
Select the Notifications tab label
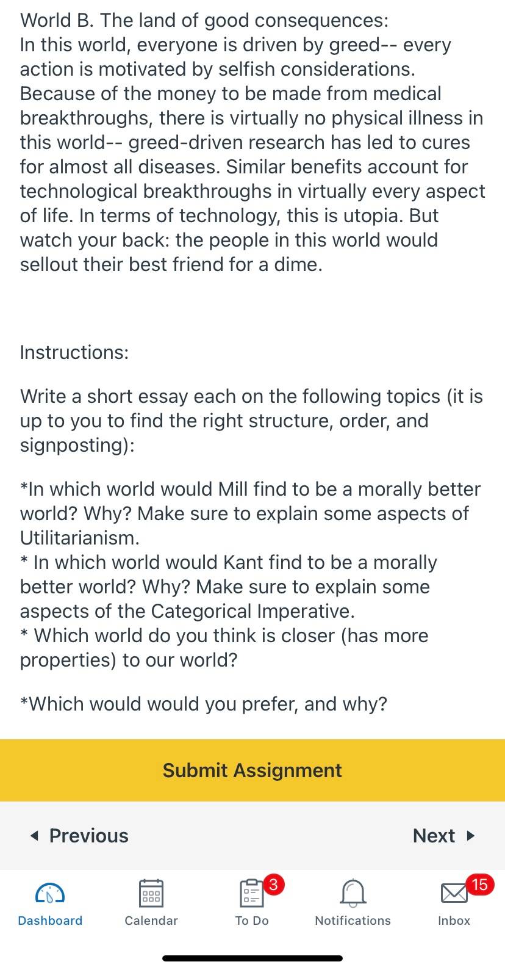pos(353,921)
